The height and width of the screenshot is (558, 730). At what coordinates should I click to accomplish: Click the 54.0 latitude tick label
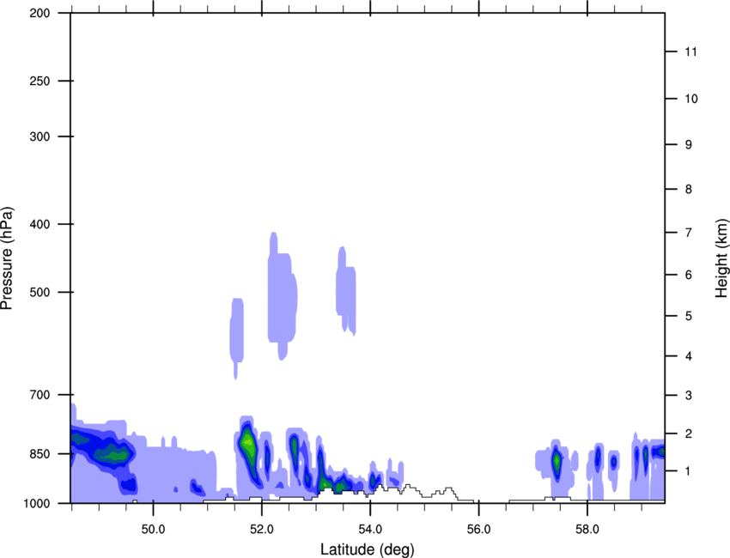[370, 530]
